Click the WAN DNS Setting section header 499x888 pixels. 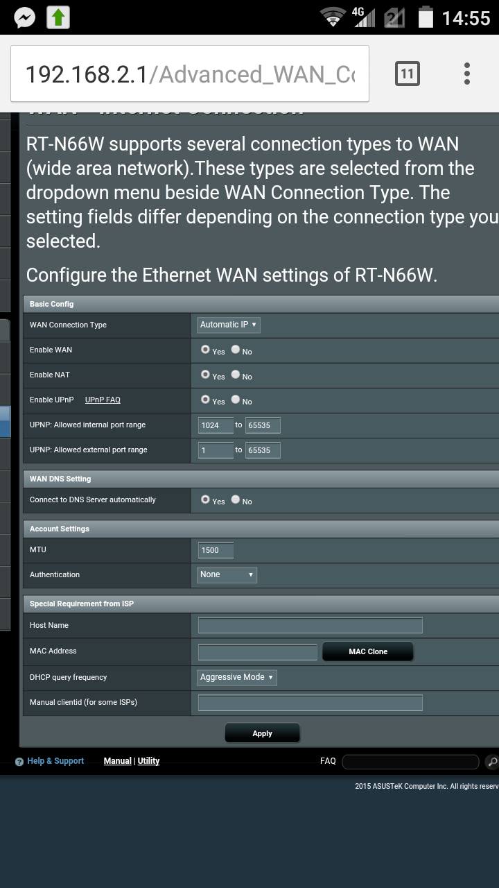tap(261, 479)
